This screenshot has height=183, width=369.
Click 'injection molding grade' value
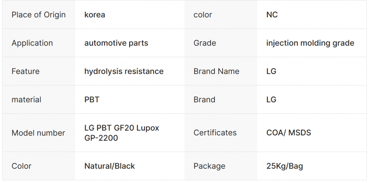(310, 43)
